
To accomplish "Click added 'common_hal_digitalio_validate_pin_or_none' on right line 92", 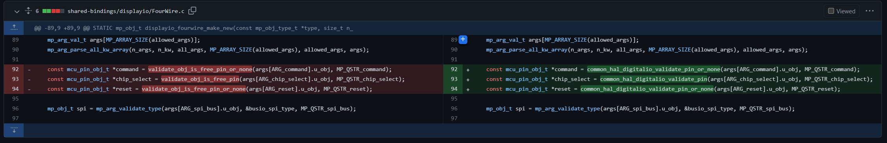I will (653, 69).
